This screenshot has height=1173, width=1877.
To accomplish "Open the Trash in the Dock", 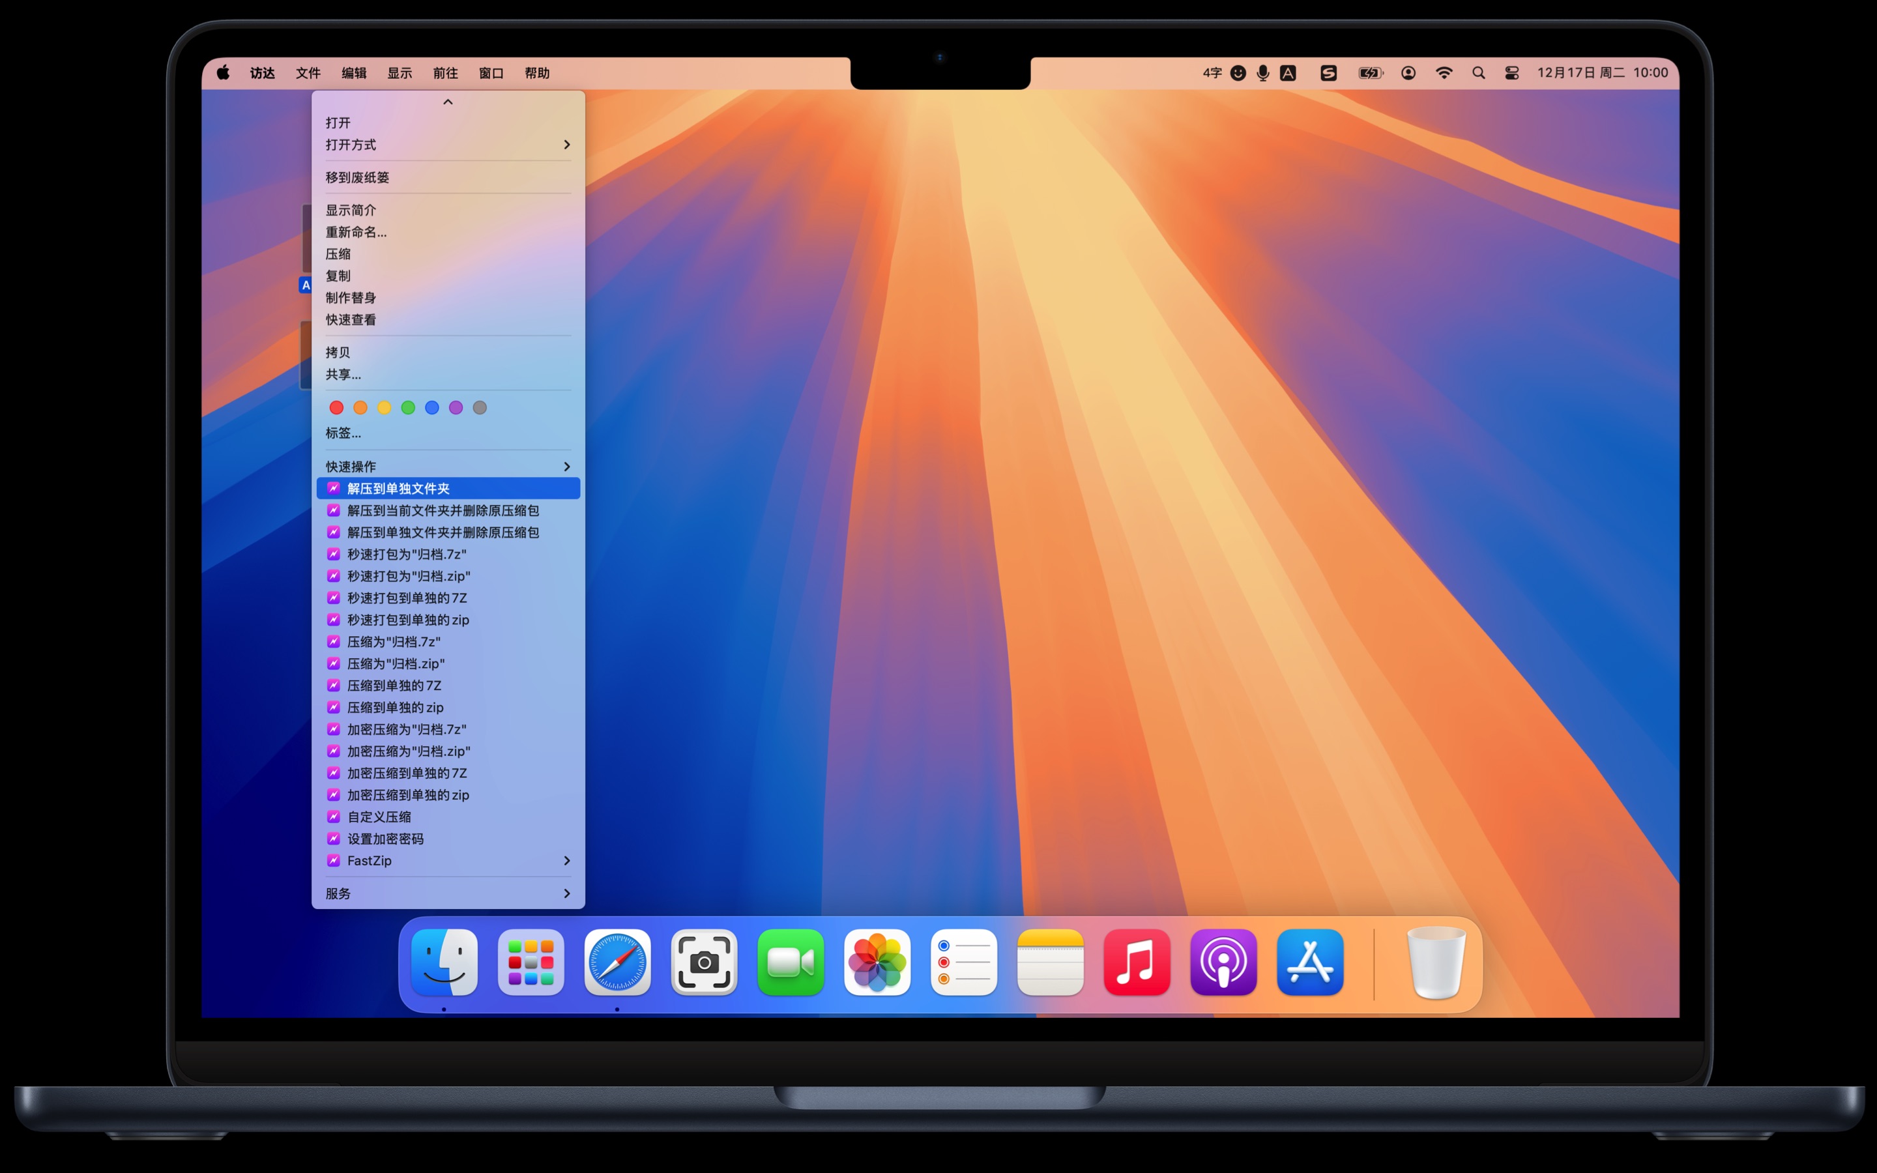I will pos(1436,962).
